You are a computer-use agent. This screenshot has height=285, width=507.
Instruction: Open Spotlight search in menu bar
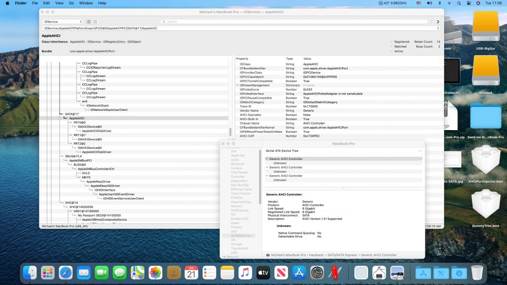[459, 3]
